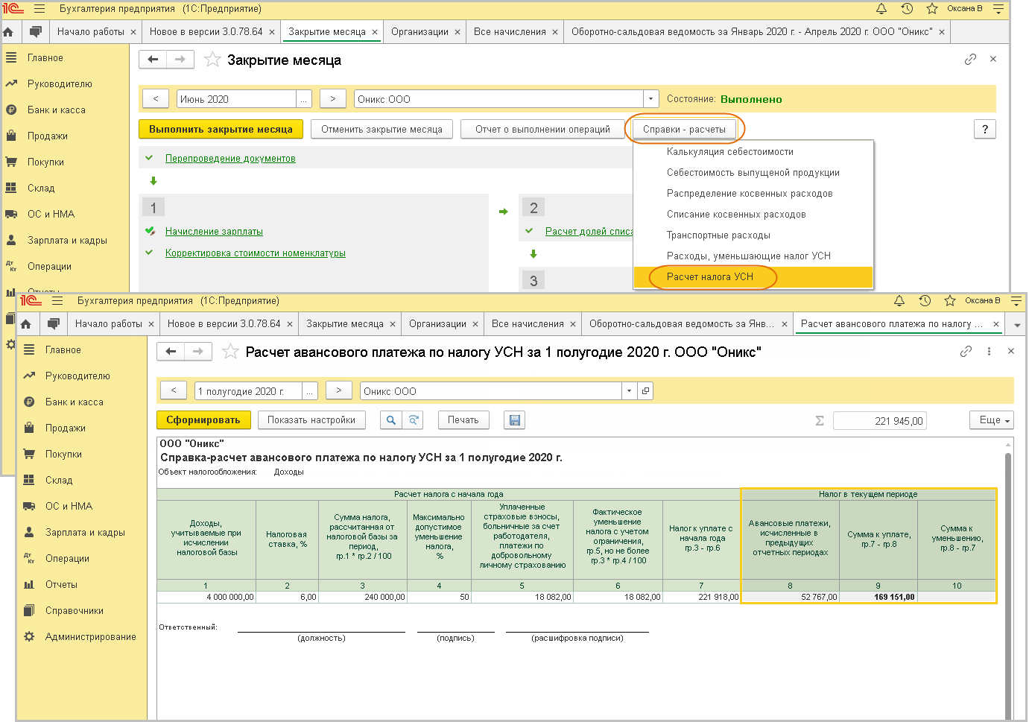Open Администрирование in the front window sidebar
This screenshot has height=722, width=1029.
(91, 636)
